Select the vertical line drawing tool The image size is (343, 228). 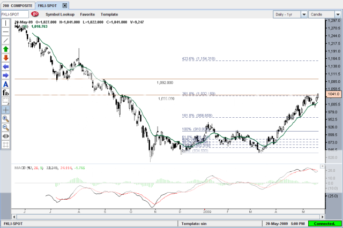pyautogui.click(x=6, y=24)
